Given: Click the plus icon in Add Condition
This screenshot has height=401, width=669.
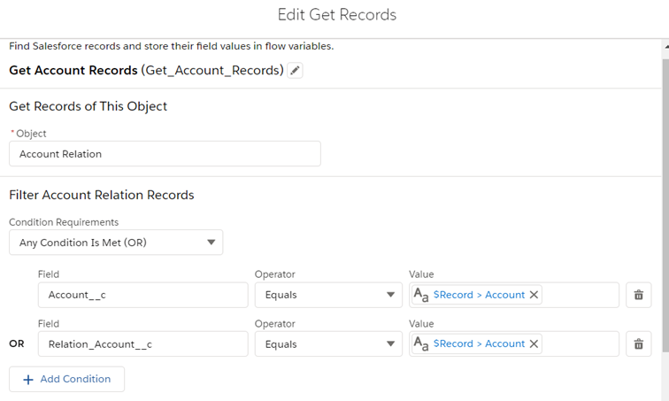Looking at the screenshot, I should point(27,379).
